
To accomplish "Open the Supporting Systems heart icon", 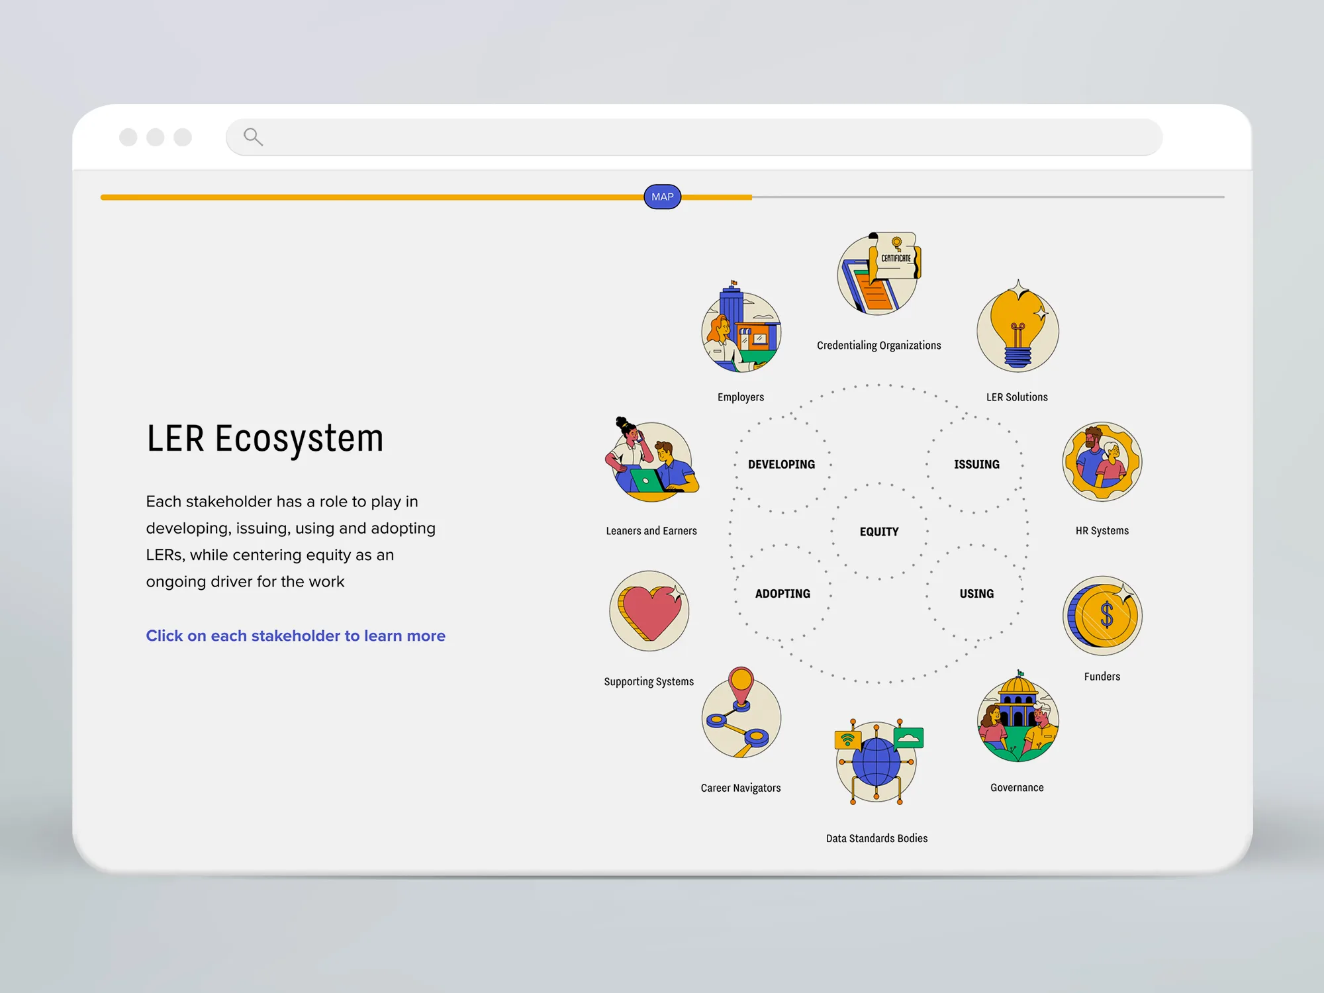I will click(649, 610).
